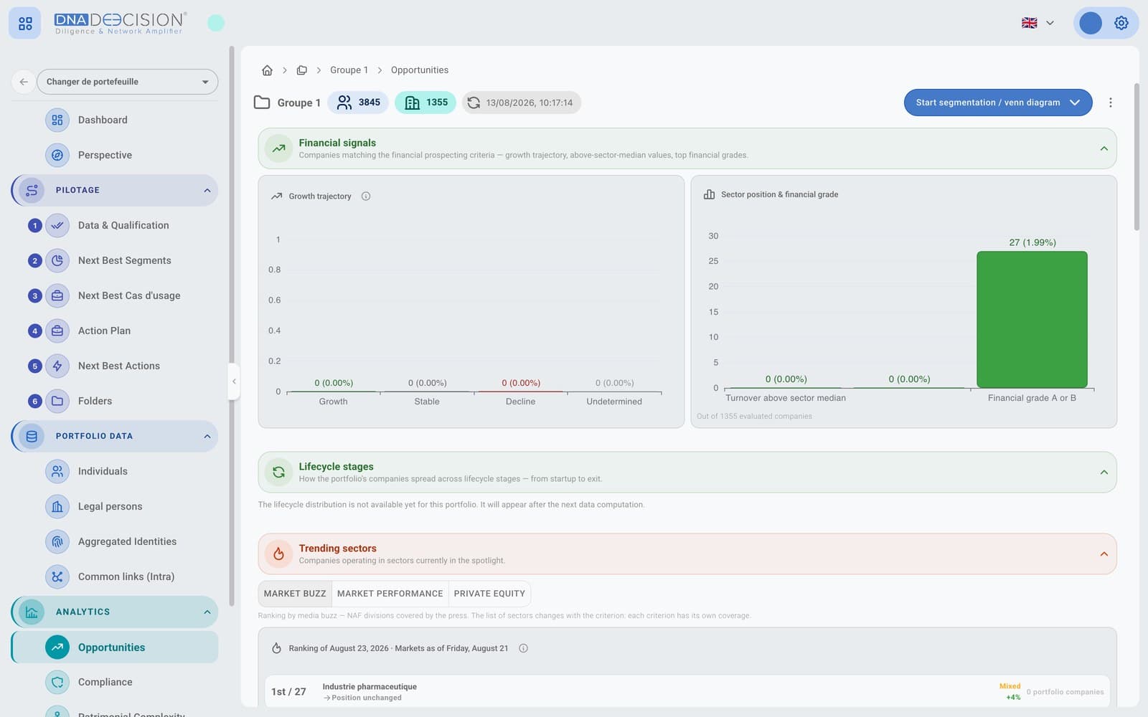Screen dimensions: 1148x717
Task: Click the 1355 companies badge
Action: click(425, 103)
